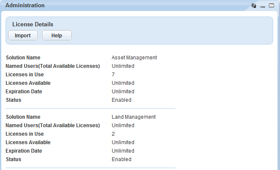Image resolution: width=280 pixels, height=170 pixels.
Task: Click Asset Management's Expiration Date label
Action: coord(24,92)
